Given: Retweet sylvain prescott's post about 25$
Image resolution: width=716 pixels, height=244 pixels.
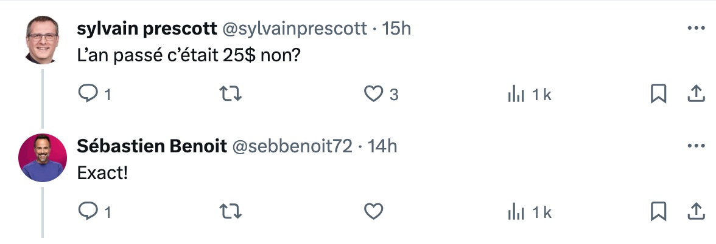Looking at the screenshot, I should click(231, 93).
